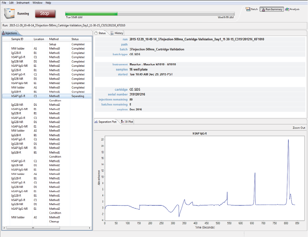Open the Help menu

pyautogui.click(x=48, y=3)
